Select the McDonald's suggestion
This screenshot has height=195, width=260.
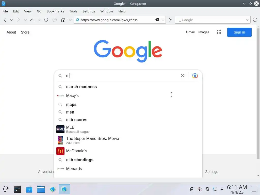coord(128,151)
